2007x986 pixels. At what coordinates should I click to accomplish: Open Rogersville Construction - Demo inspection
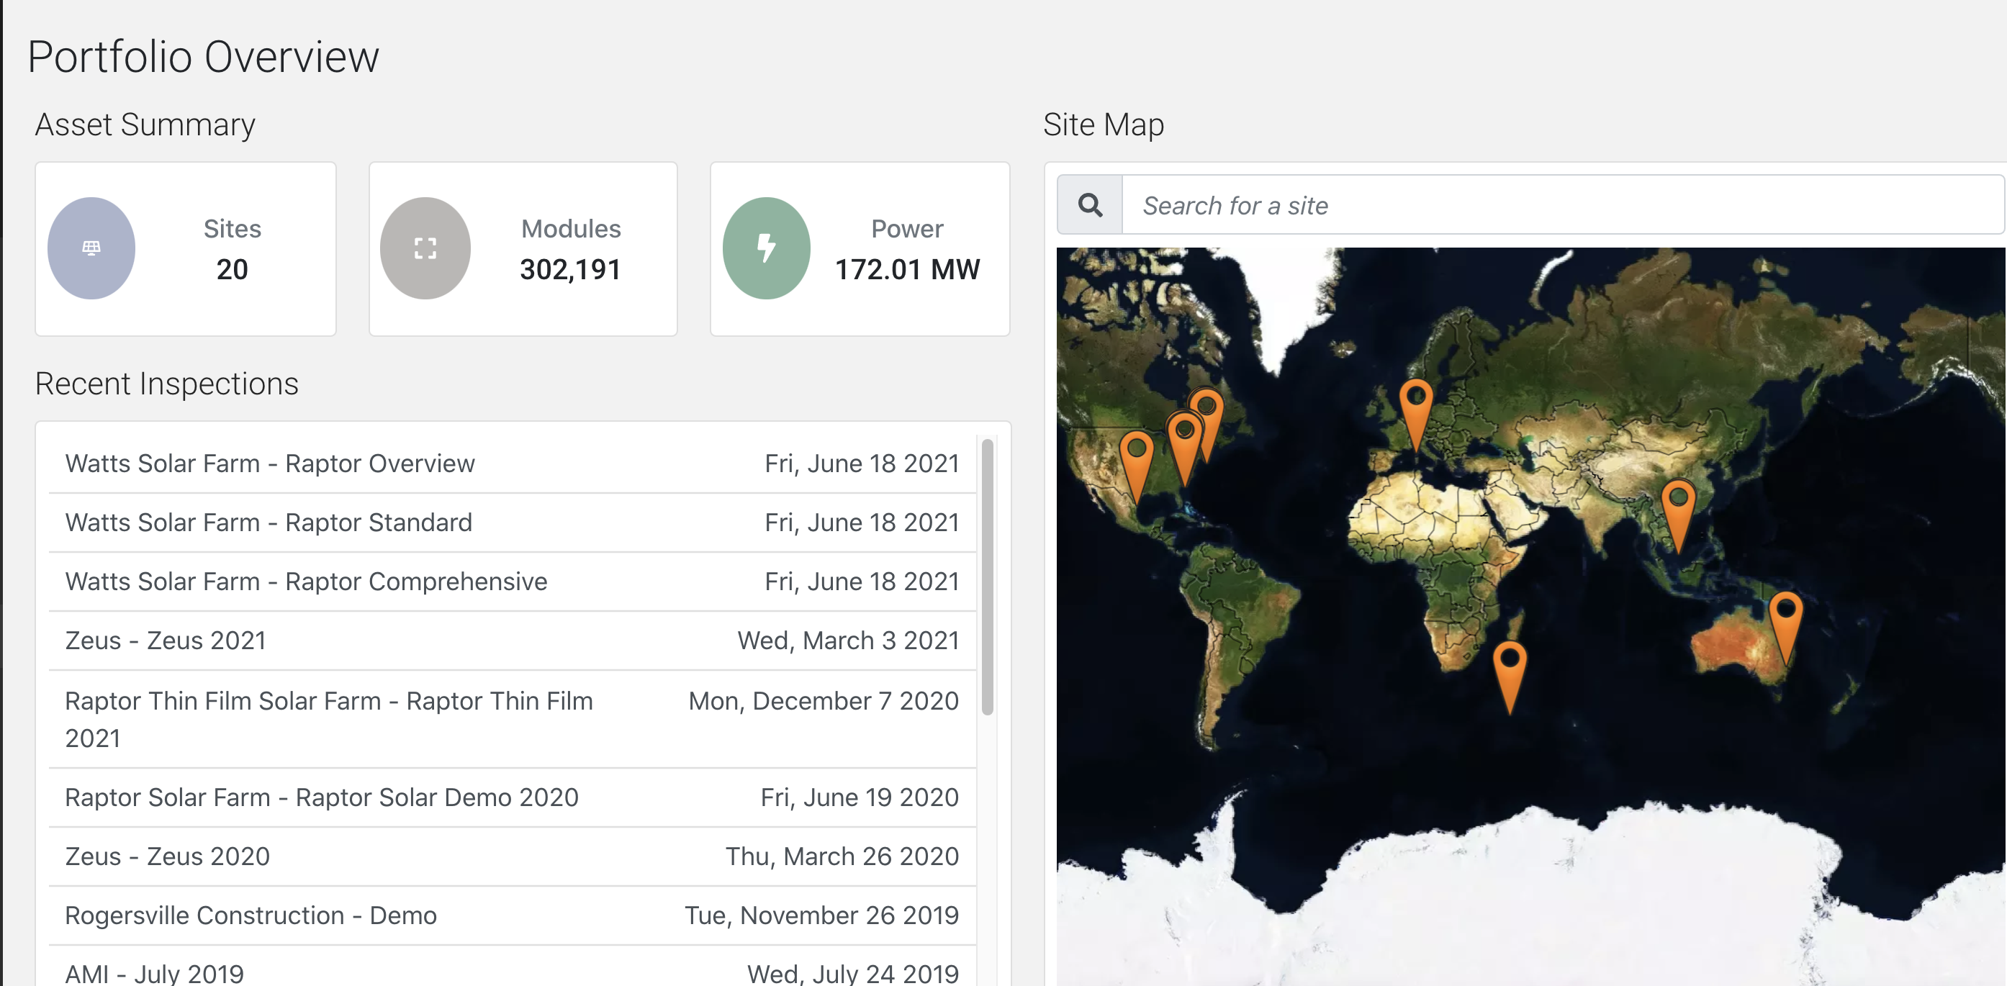[x=512, y=916]
